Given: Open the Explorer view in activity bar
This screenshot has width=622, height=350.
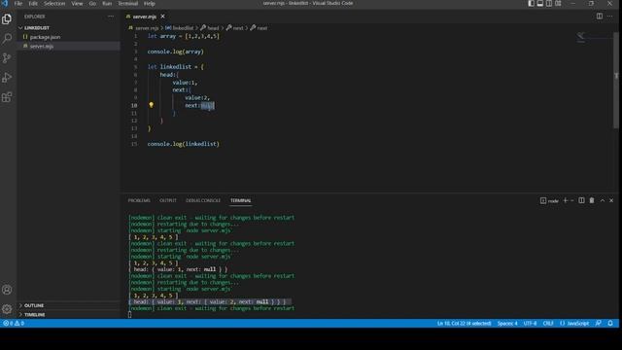Looking at the screenshot, I should [7, 19].
